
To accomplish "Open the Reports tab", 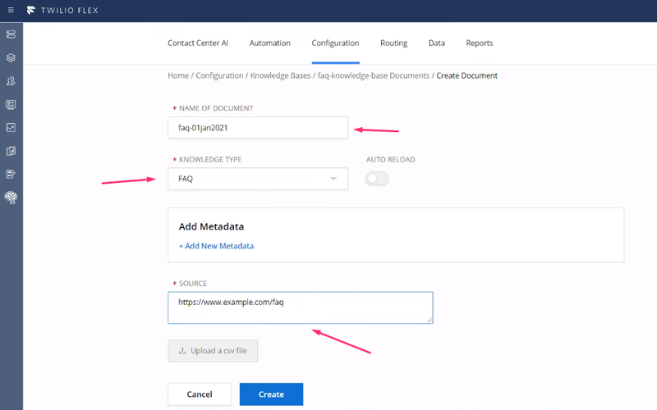I will (480, 43).
